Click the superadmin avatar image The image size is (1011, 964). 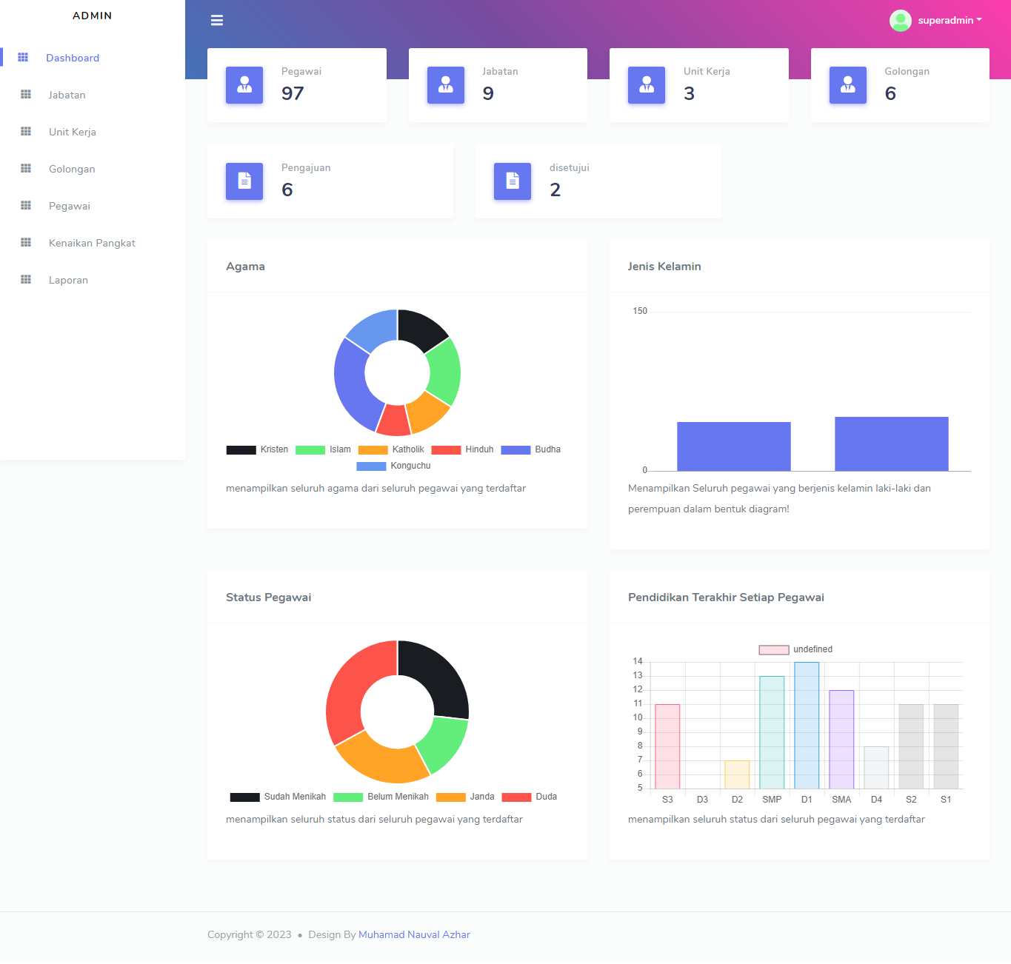900,21
